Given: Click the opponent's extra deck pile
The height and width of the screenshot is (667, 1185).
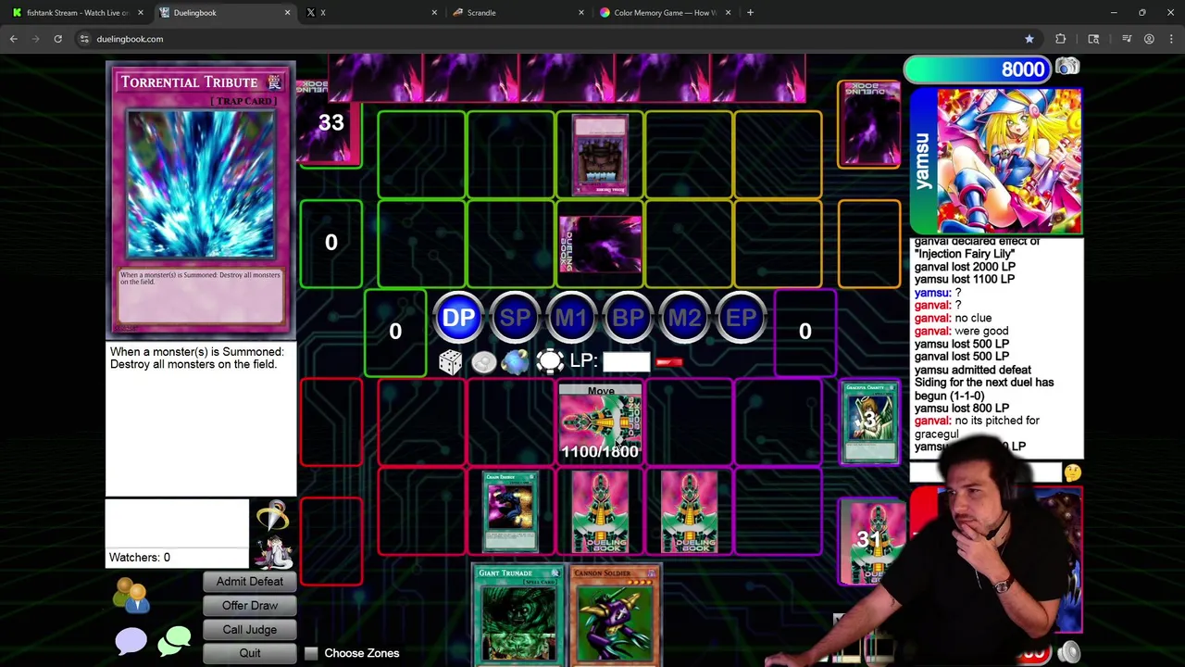Looking at the screenshot, I should click(869, 124).
